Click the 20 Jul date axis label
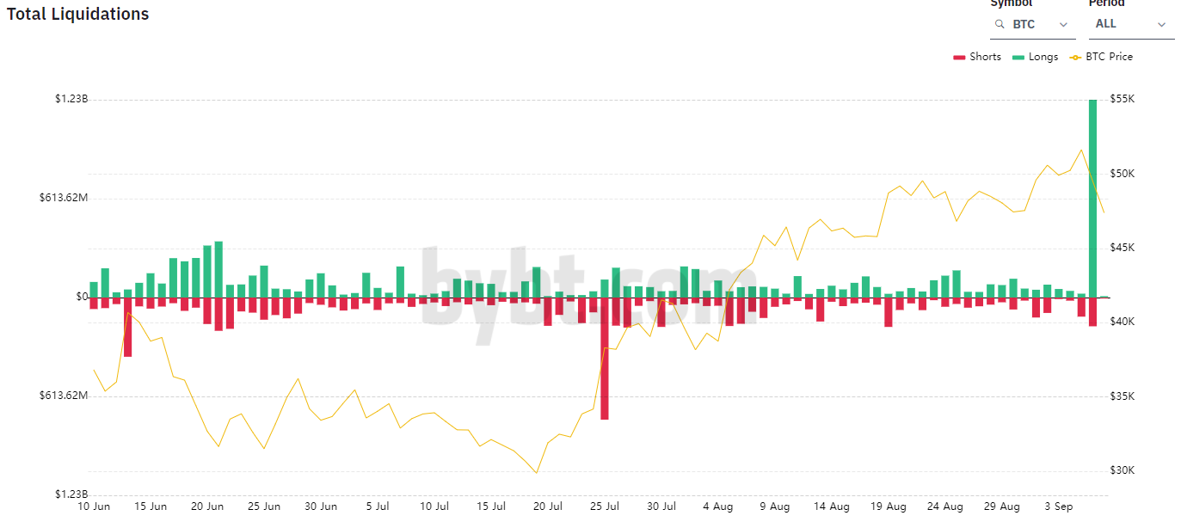The width and height of the screenshot is (1181, 528). point(548,507)
